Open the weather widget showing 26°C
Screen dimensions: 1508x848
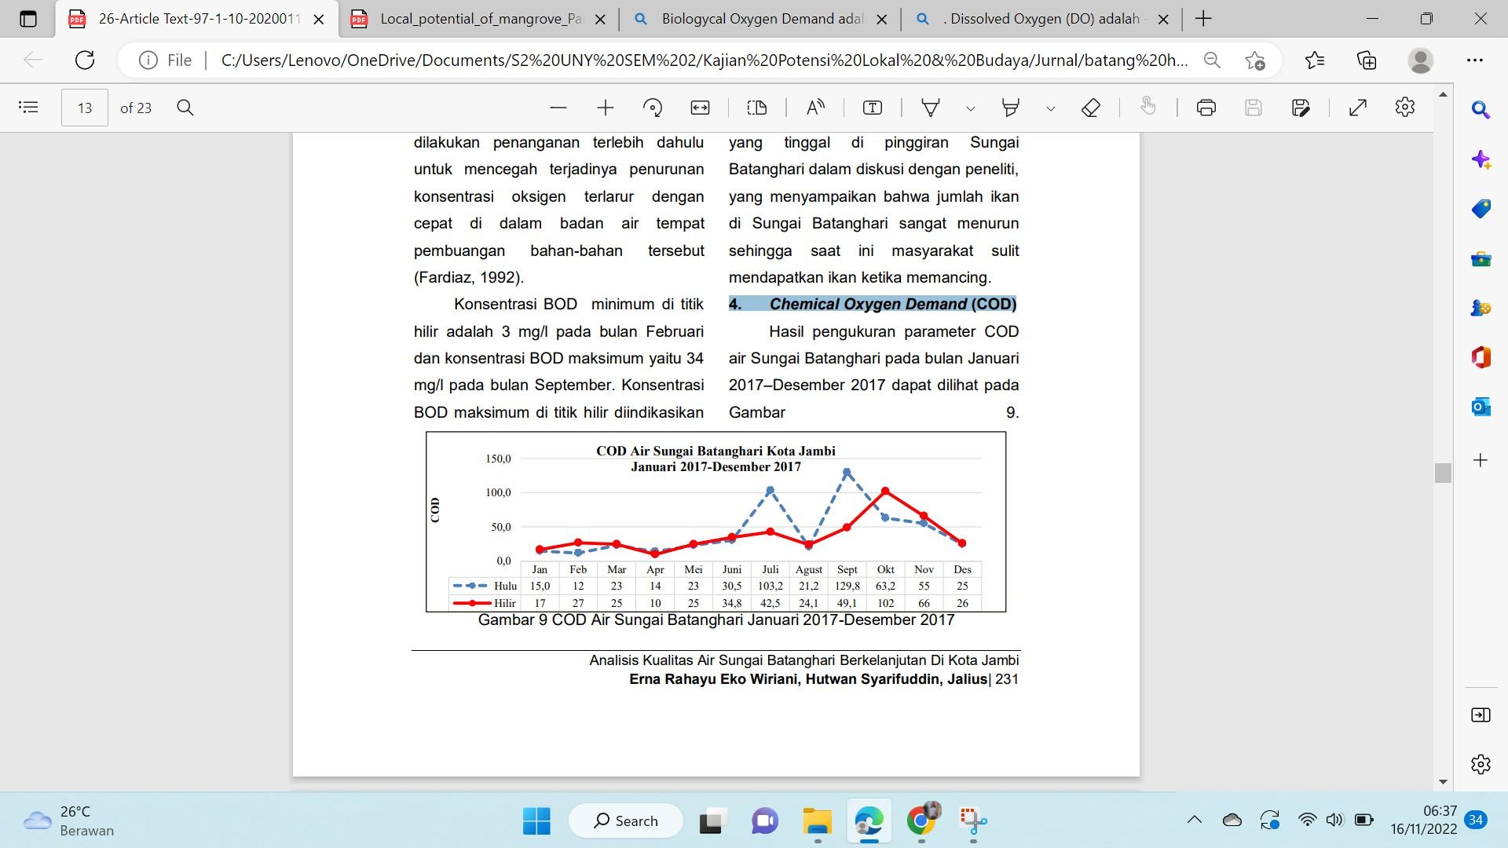pyautogui.click(x=69, y=821)
